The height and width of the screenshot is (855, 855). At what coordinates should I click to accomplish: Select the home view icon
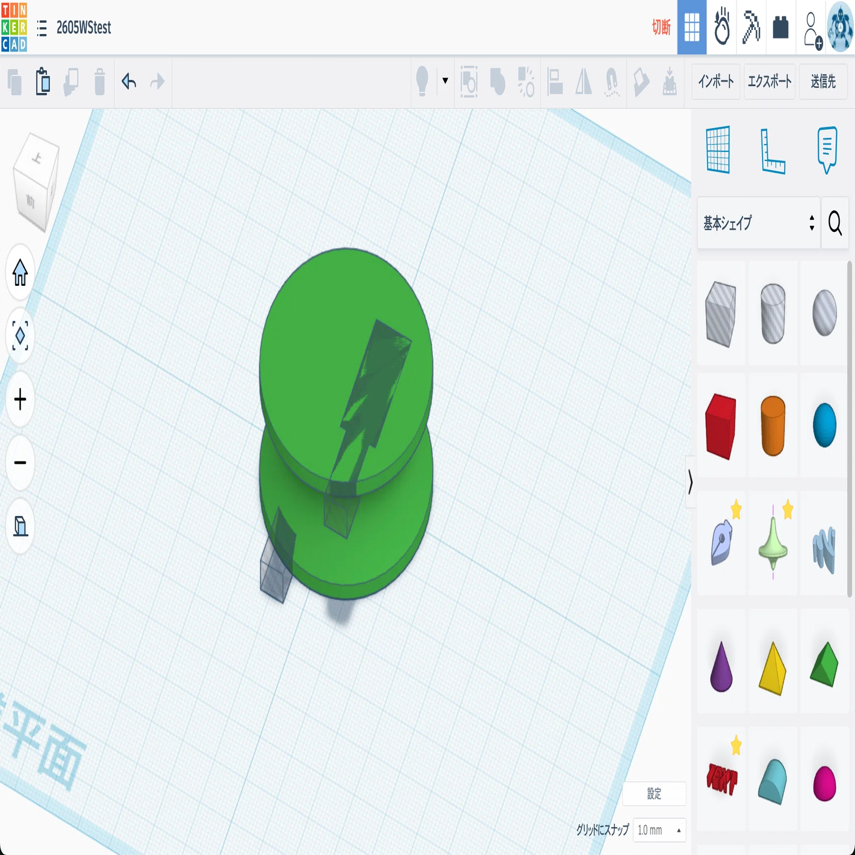pos(20,273)
